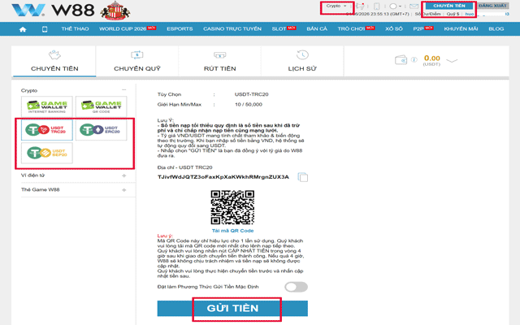The height and width of the screenshot is (325, 520).
Task: Click the top mobile device icon
Action: (377, 6)
